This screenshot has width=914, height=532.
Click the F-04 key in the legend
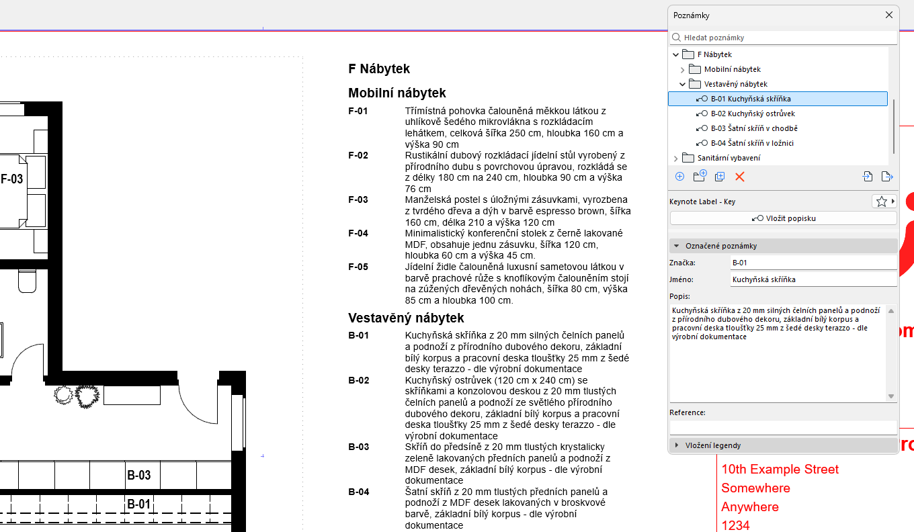pos(358,233)
